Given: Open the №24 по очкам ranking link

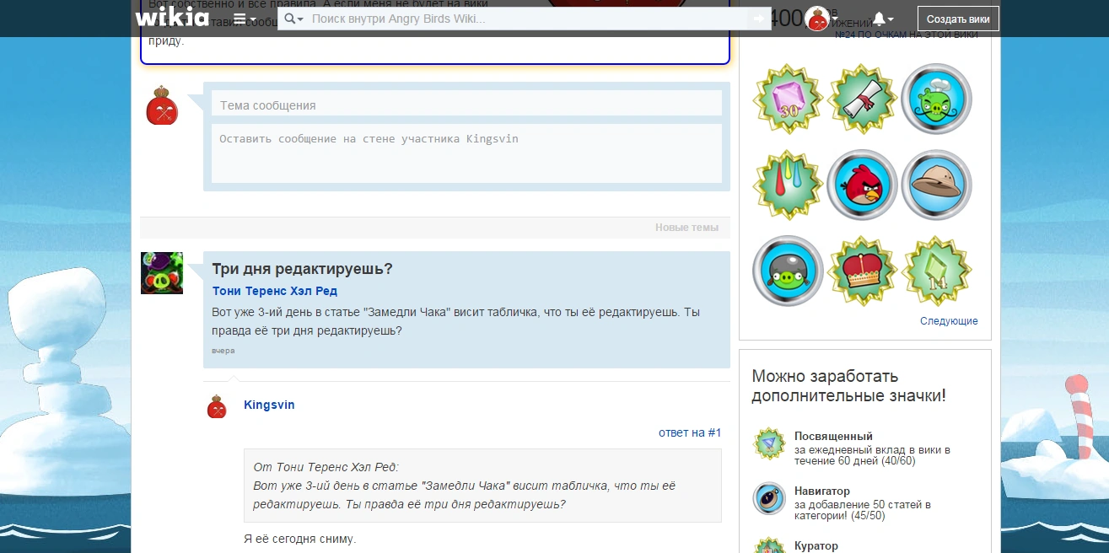Looking at the screenshot, I should pos(870,35).
